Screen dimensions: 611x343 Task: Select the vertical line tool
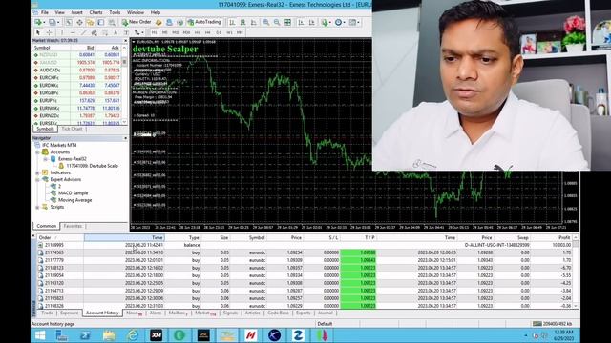click(62, 32)
